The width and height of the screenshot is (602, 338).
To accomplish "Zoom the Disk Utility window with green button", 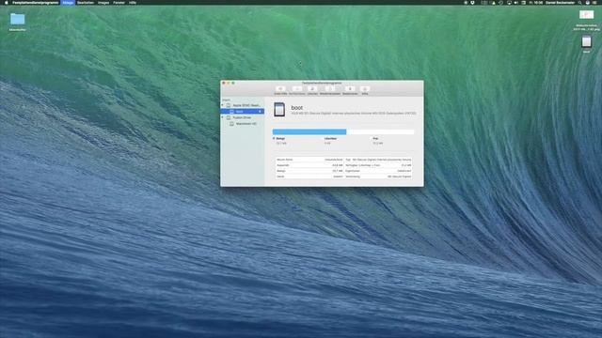I will [233, 83].
